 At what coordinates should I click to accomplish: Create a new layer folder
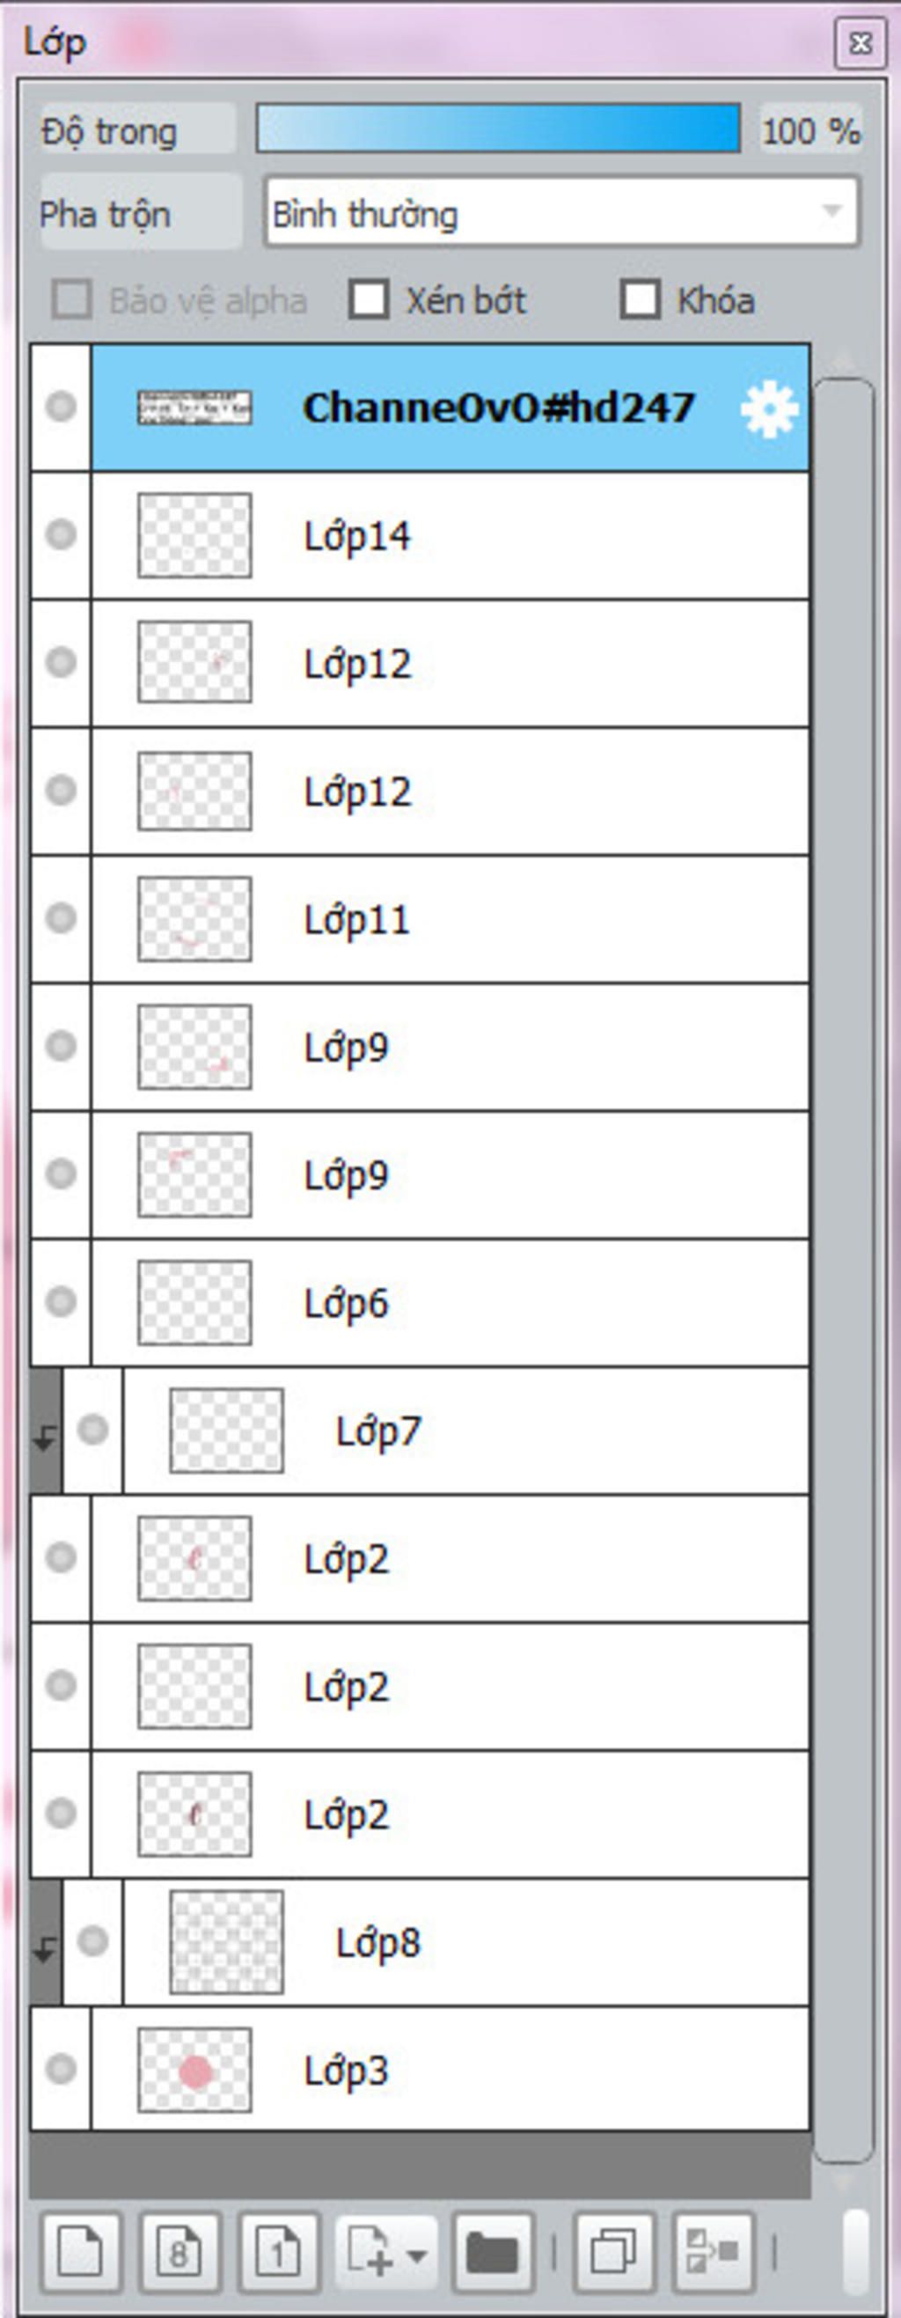point(493,2252)
